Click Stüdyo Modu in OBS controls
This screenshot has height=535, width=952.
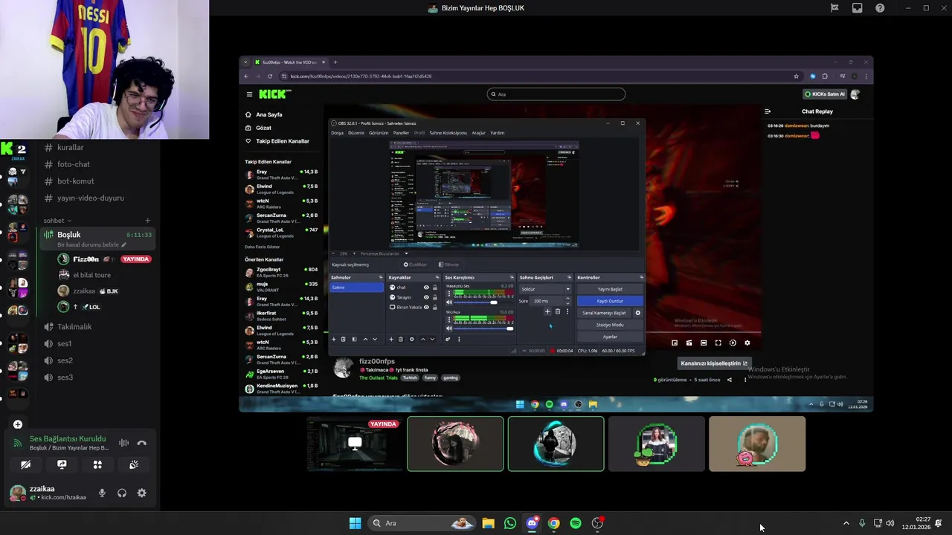pos(610,325)
